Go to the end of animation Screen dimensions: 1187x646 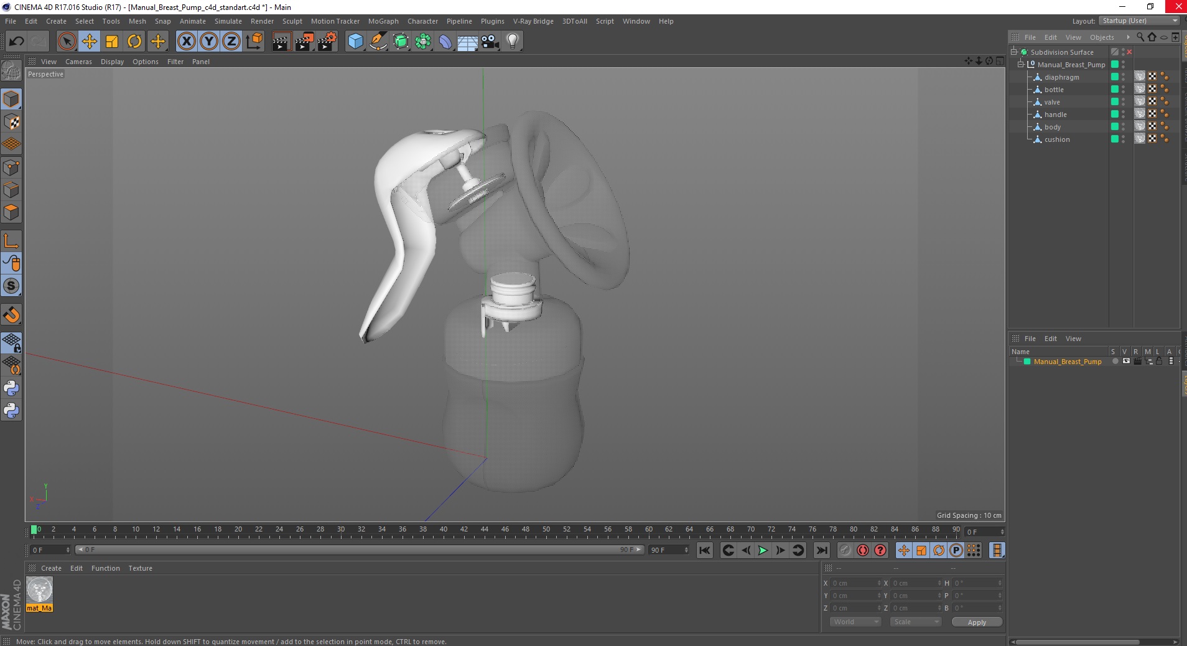pos(822,550)
